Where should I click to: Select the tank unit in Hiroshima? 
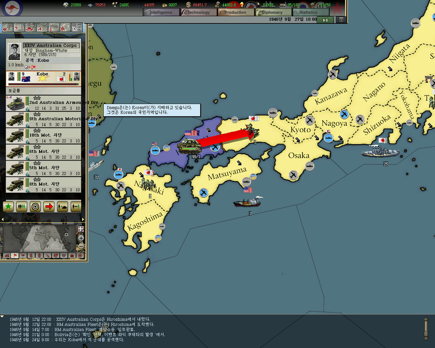click(x=189, y=146)
